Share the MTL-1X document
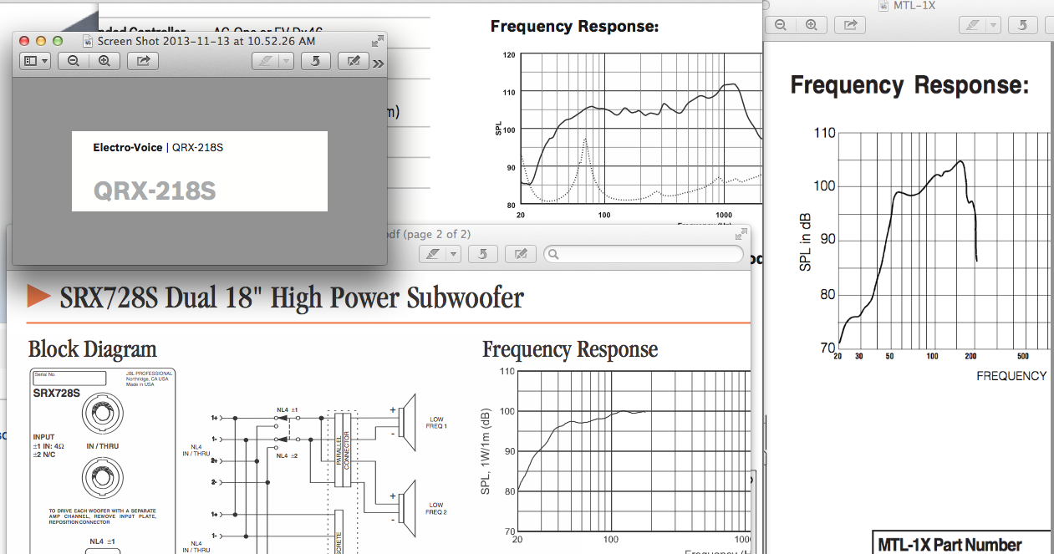The height and width of the screenshot is (554, 1054). [850, 25]
